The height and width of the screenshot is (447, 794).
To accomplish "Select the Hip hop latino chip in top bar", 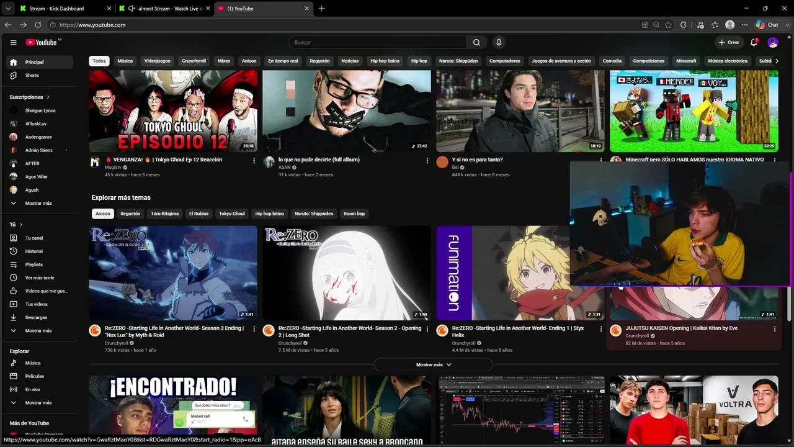I will (385, 61).
